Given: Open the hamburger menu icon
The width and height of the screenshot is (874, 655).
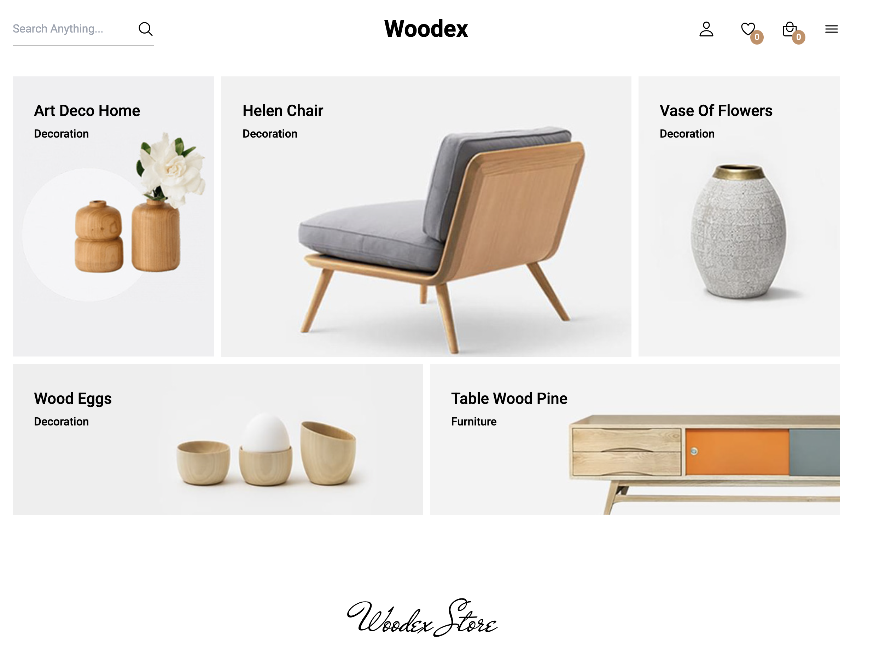Looking at the screenshot, I should click(831, 29).
